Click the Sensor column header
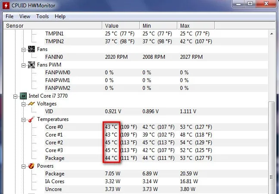Viewport: 279px width, 194px height. click(53, 25)
